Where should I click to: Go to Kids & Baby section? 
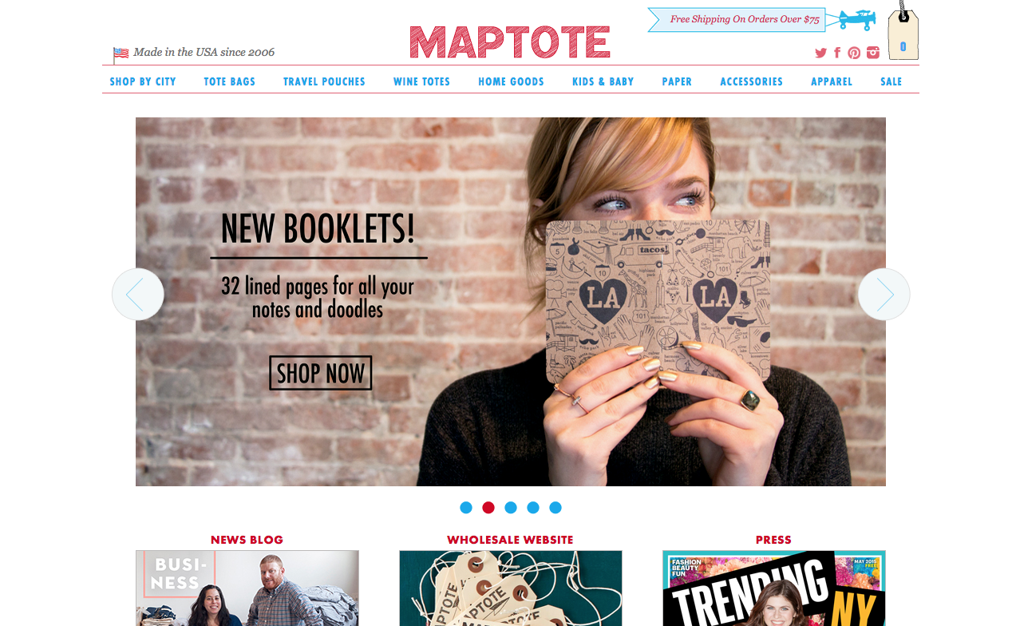(x=603, y=81)
